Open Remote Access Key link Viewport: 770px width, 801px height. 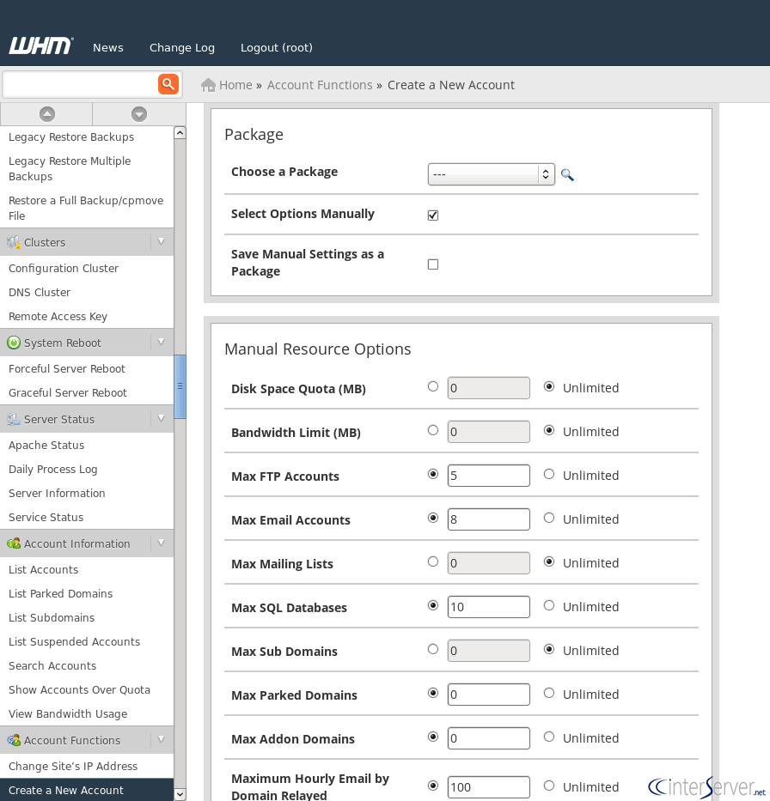click(x=58, y=317)
